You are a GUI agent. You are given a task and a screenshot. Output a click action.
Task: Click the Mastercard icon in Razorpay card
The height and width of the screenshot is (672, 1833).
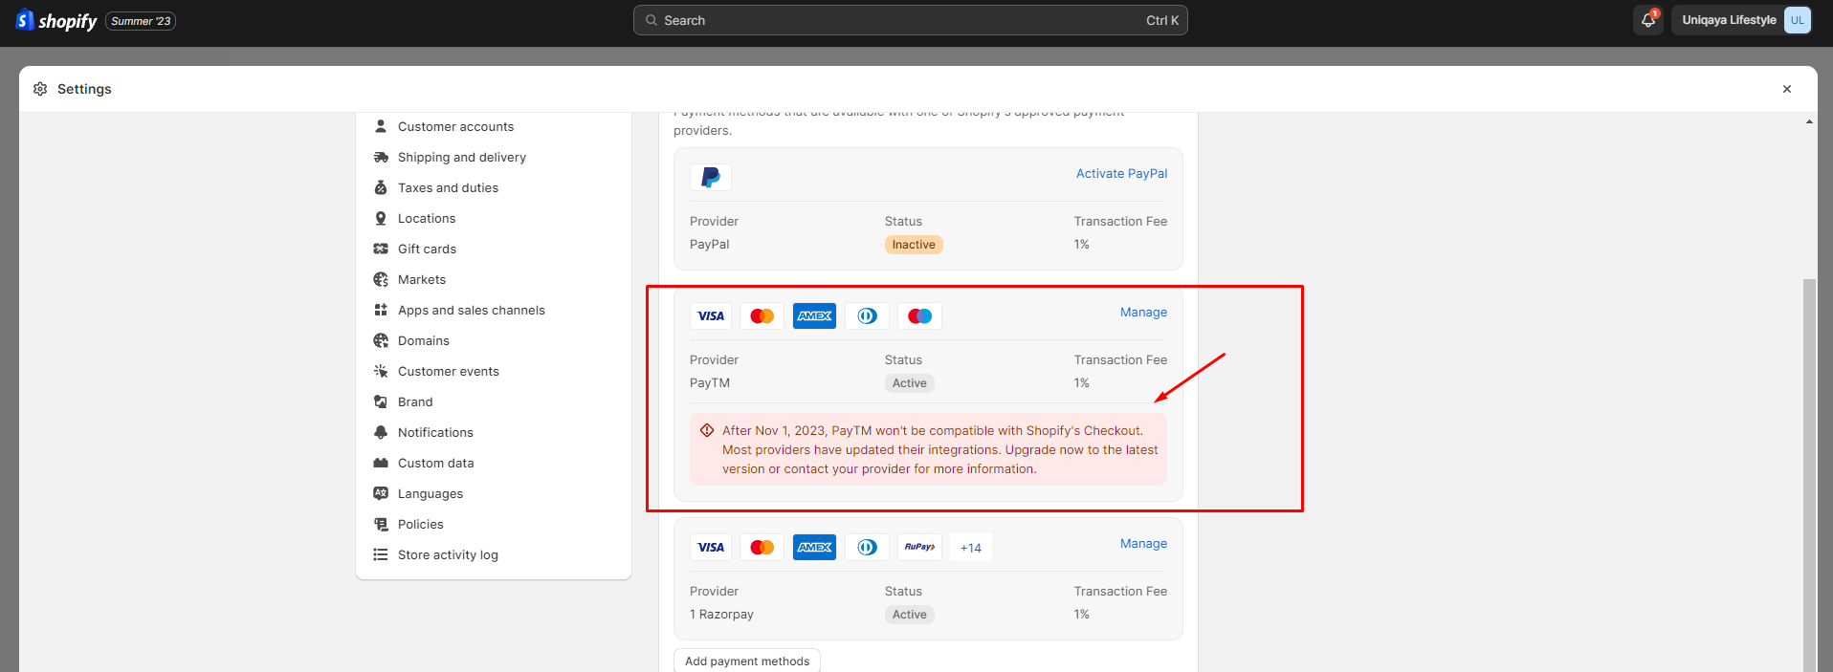(x=762, y=547)
